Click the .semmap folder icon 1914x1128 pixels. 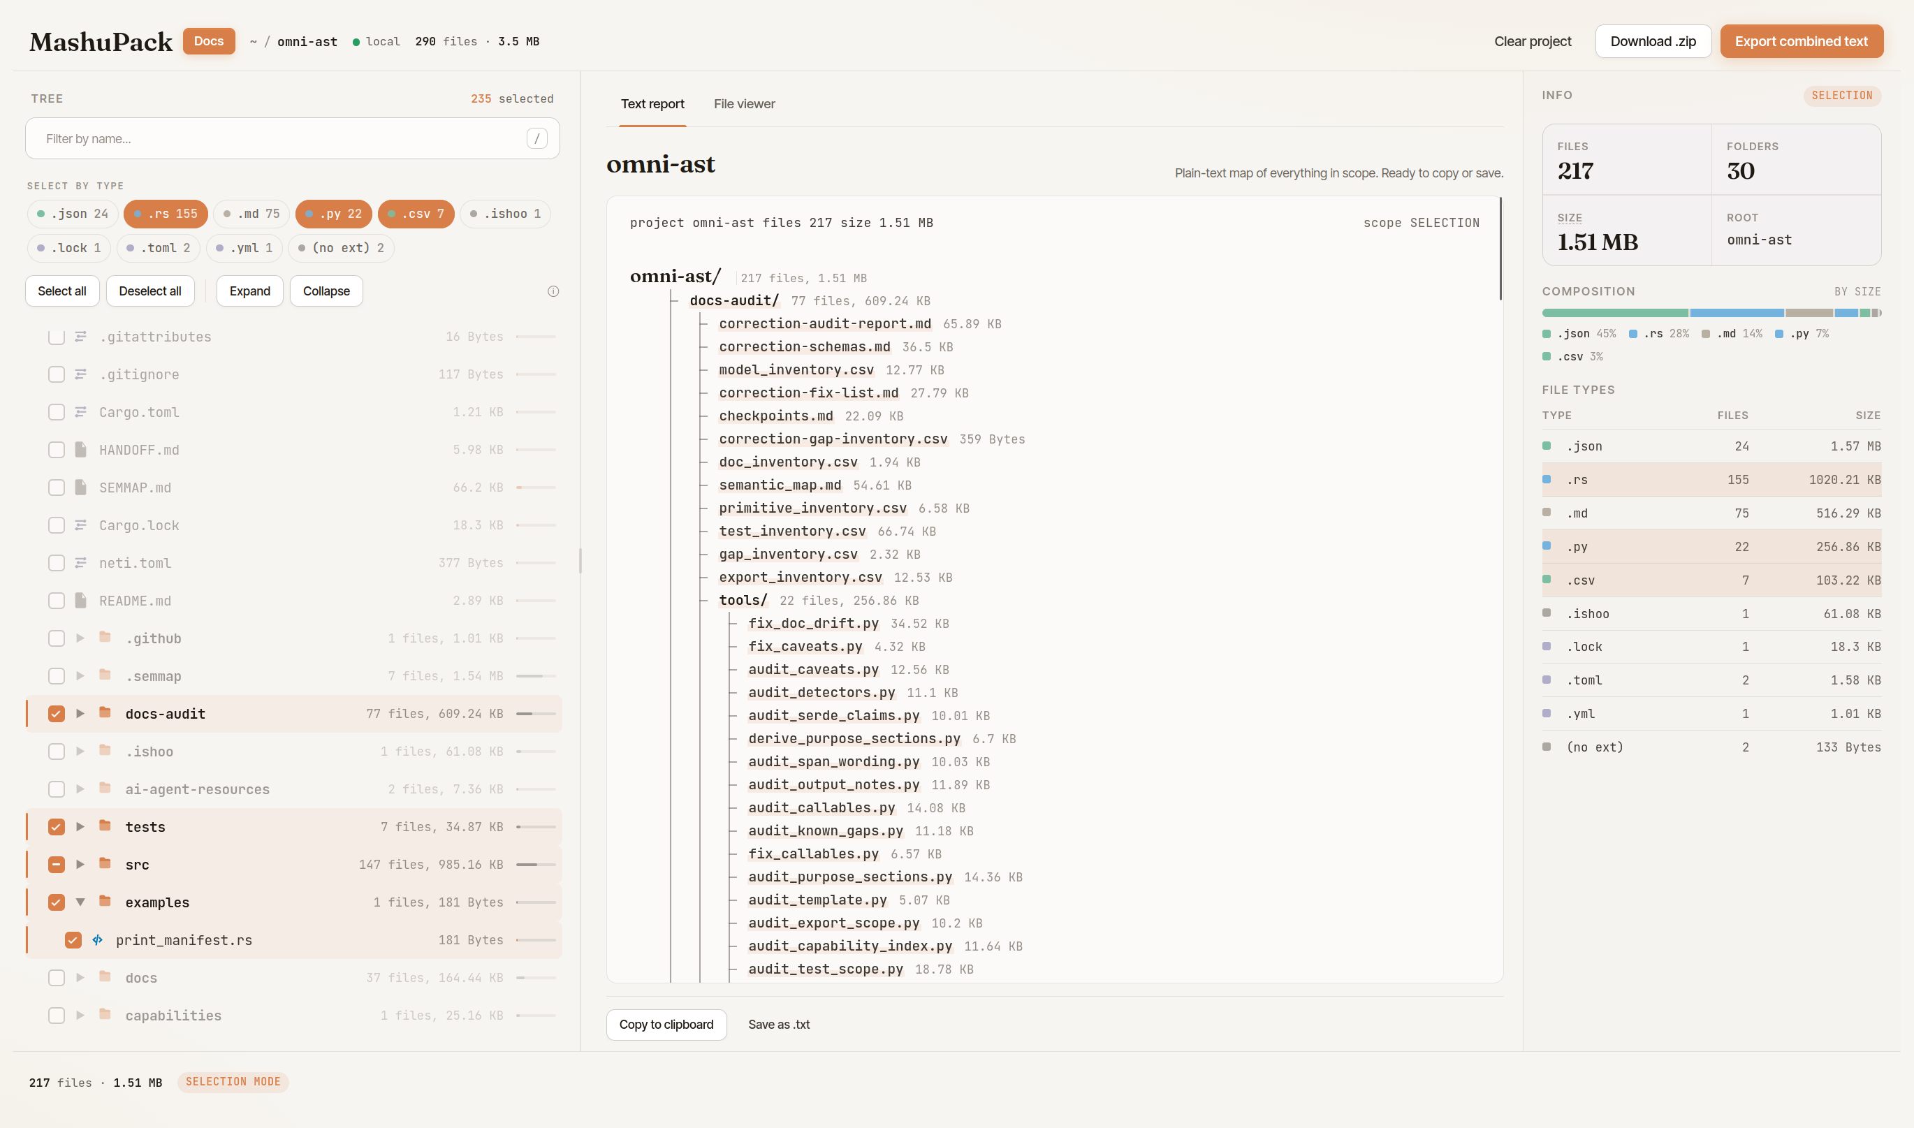click(105, 675)
